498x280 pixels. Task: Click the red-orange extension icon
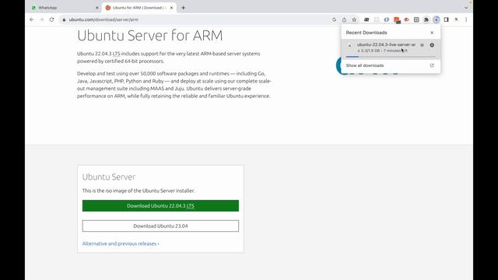397,20
